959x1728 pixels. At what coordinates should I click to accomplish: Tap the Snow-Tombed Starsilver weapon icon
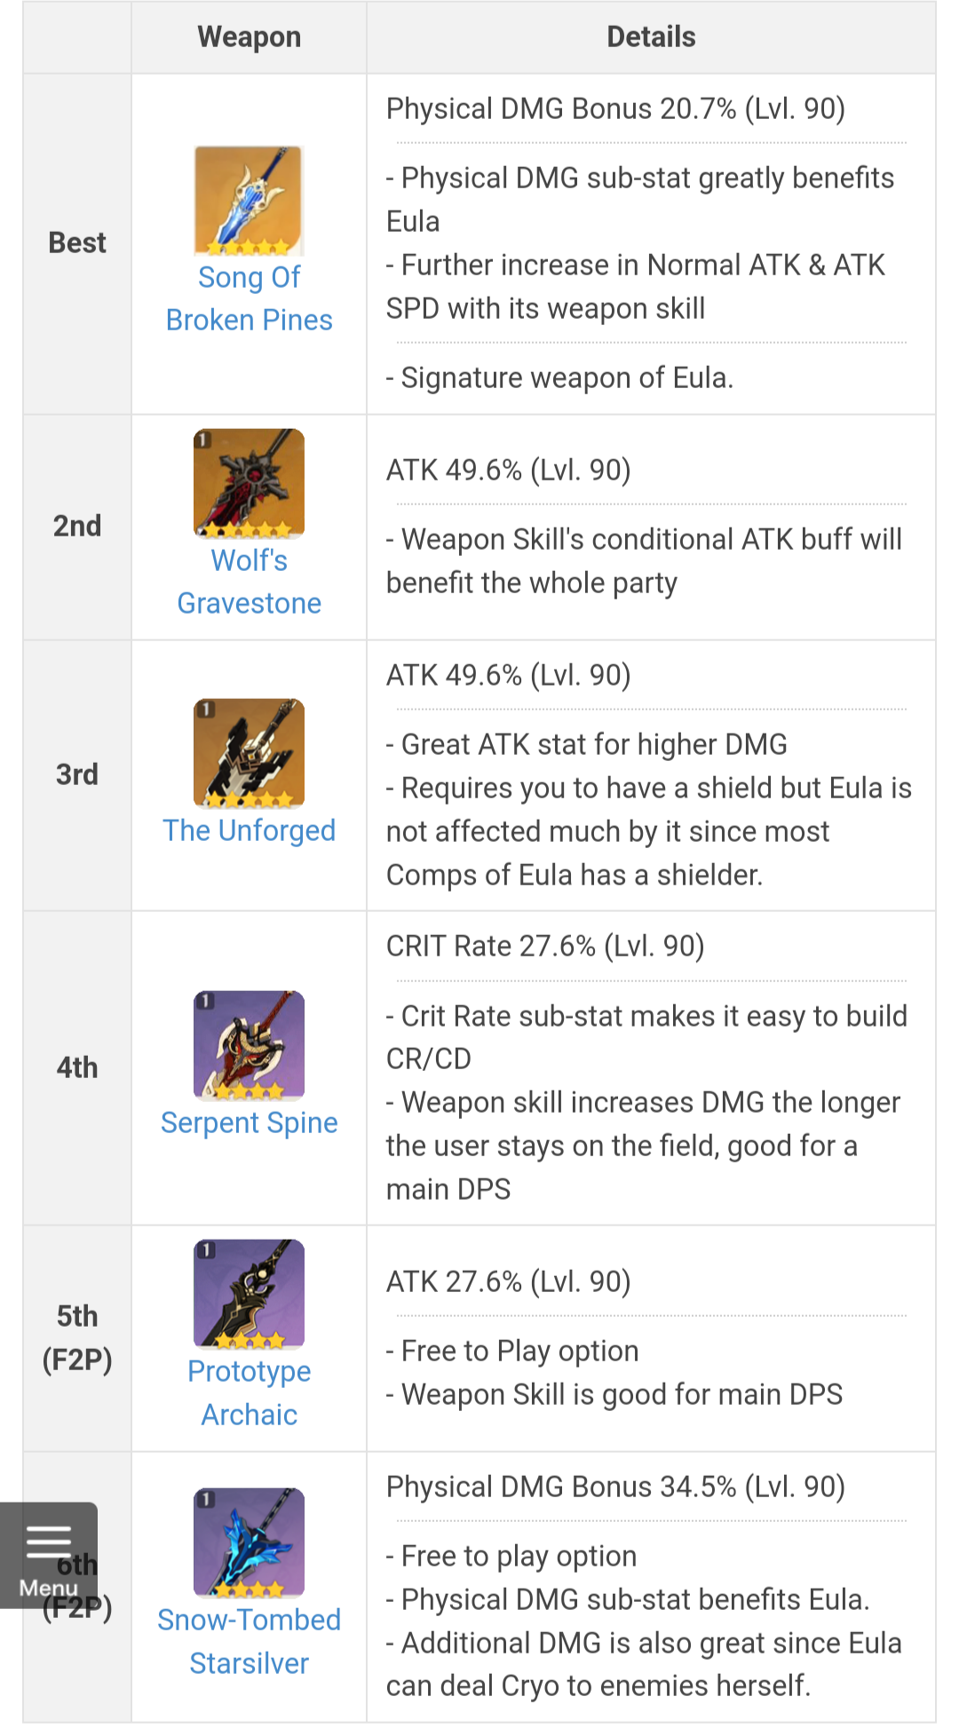pos(249,1542)
